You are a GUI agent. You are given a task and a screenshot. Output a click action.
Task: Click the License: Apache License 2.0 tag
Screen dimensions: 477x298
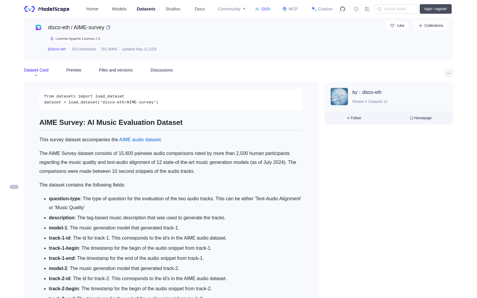[x=75, y=39]
